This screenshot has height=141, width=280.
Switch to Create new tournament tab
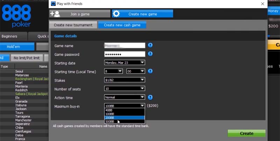73,25
